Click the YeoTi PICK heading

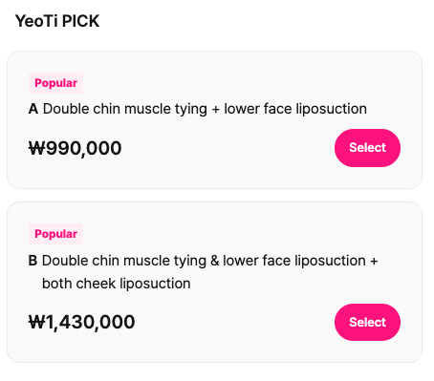click(x=57, y=21)
